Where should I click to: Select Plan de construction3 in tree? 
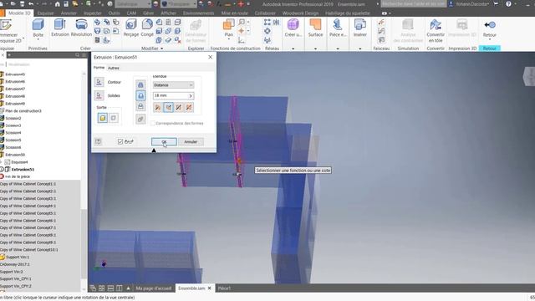[x=23, y=111]
